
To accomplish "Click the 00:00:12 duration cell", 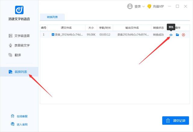I will click(105, 35).
